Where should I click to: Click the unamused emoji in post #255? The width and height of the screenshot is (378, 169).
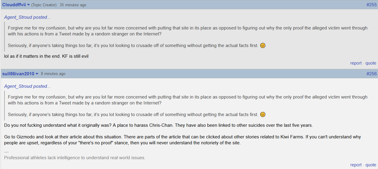[x=263, y=46]
